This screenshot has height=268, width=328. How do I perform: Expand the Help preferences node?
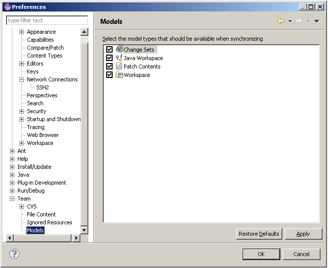[x=12, y=159]
